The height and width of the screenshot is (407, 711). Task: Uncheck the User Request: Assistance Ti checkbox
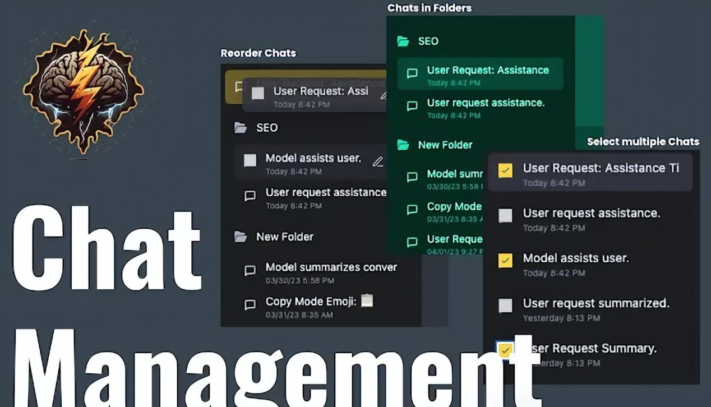[505, 170]
